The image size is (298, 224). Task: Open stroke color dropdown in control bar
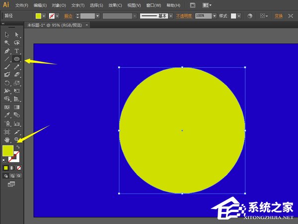(x=57, y=16)
